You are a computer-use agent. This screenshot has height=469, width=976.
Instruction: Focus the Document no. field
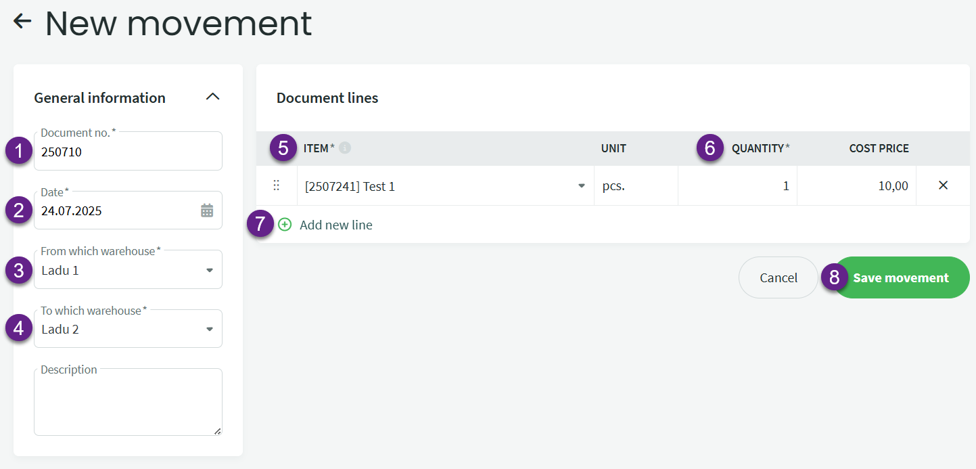tap(127, 152)
